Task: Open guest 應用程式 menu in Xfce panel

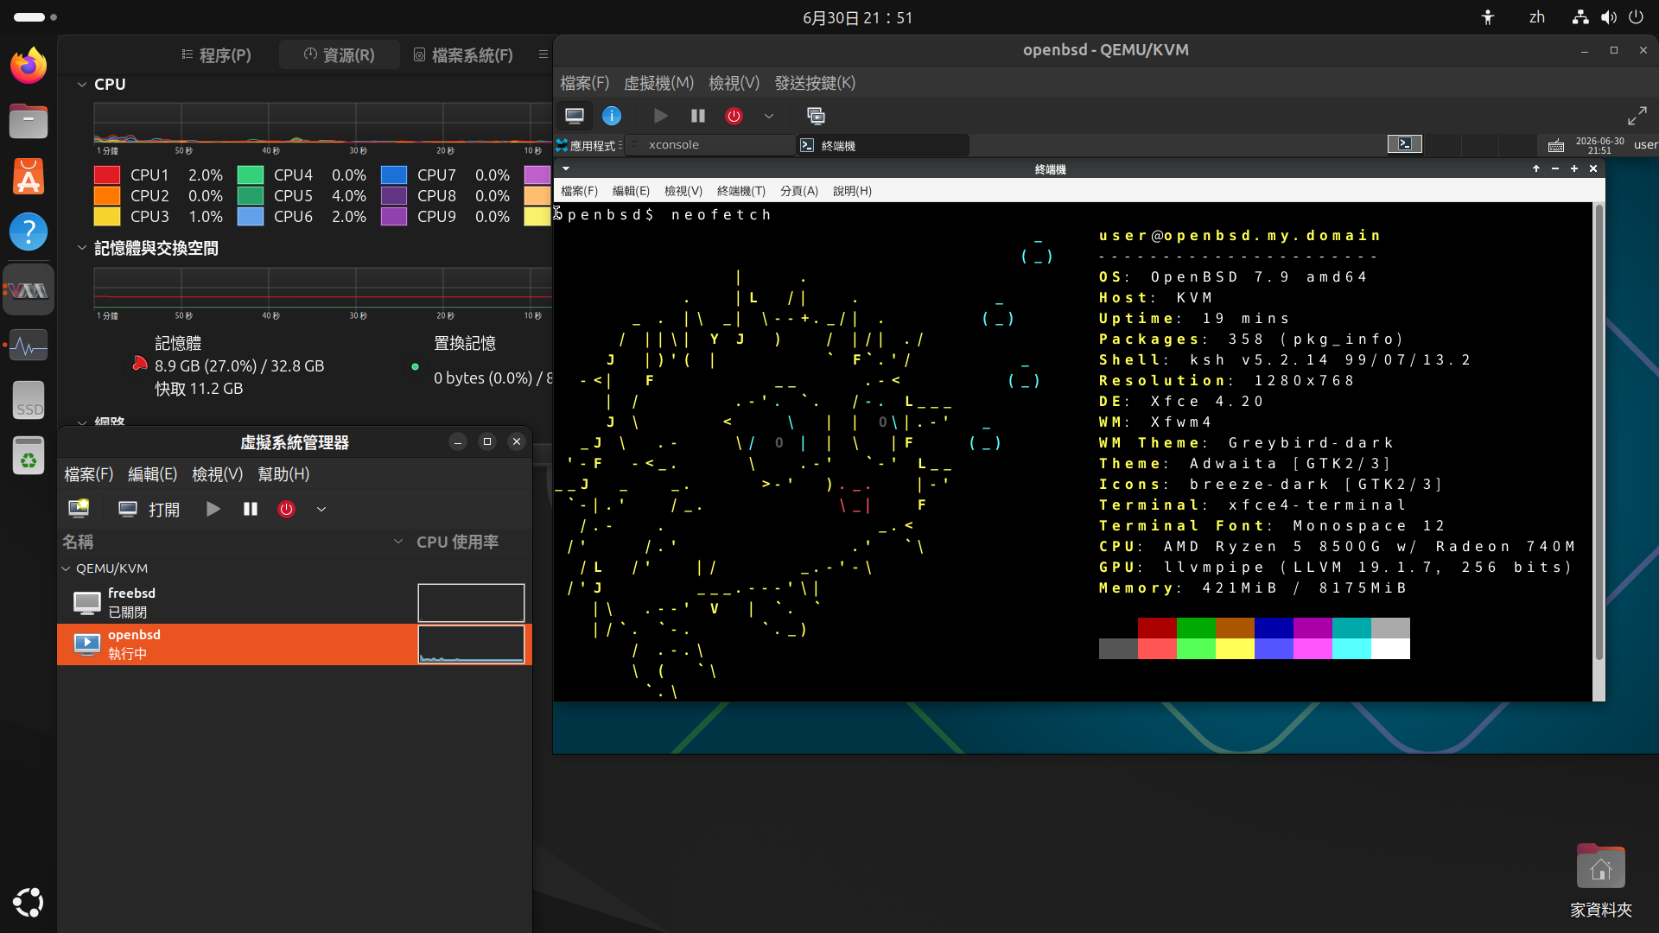Action: click(x=587, y=145)
